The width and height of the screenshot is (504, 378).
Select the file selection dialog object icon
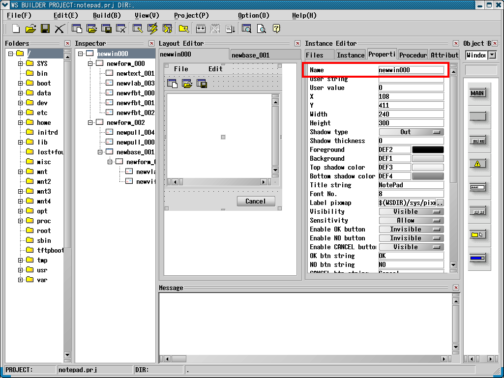477,234
